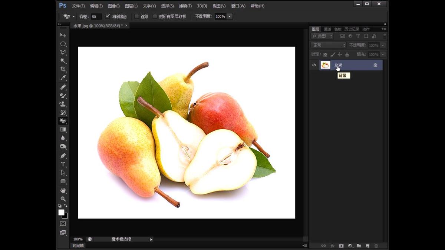Select the Clone Stamp tool
This screenshot has height=250, width=445.
point(63,104)
